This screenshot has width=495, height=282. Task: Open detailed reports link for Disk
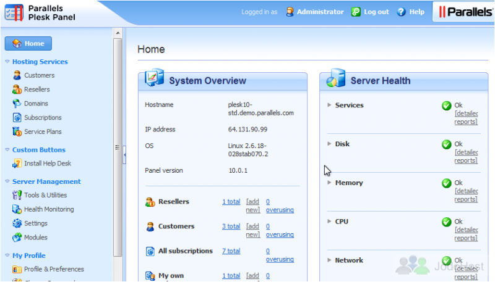[x=467, y=156]
